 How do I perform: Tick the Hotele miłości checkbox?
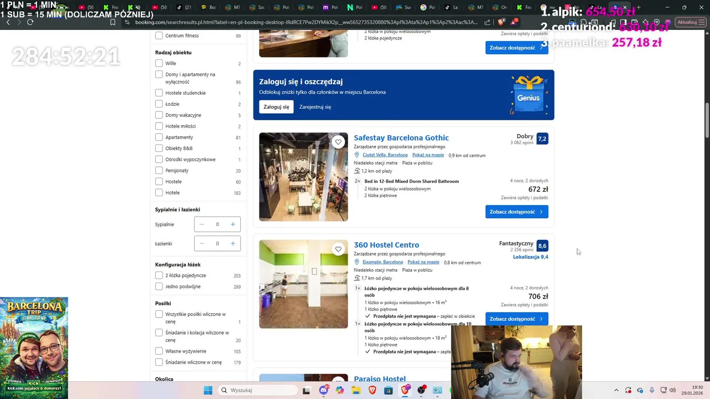click(x=159, y=126)
